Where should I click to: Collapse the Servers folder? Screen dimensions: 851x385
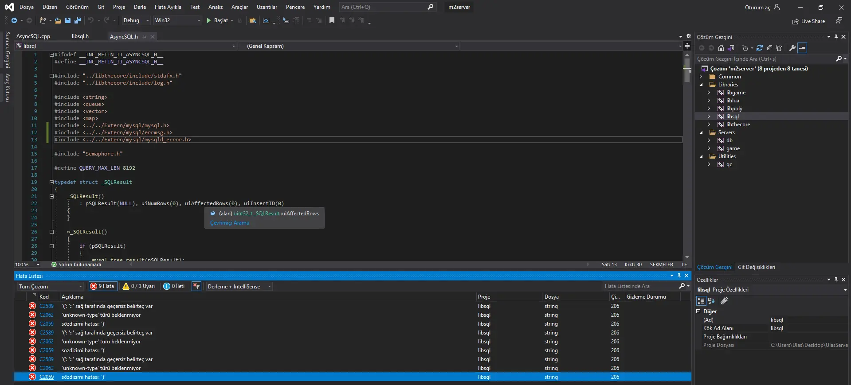(x=701, y=132)
